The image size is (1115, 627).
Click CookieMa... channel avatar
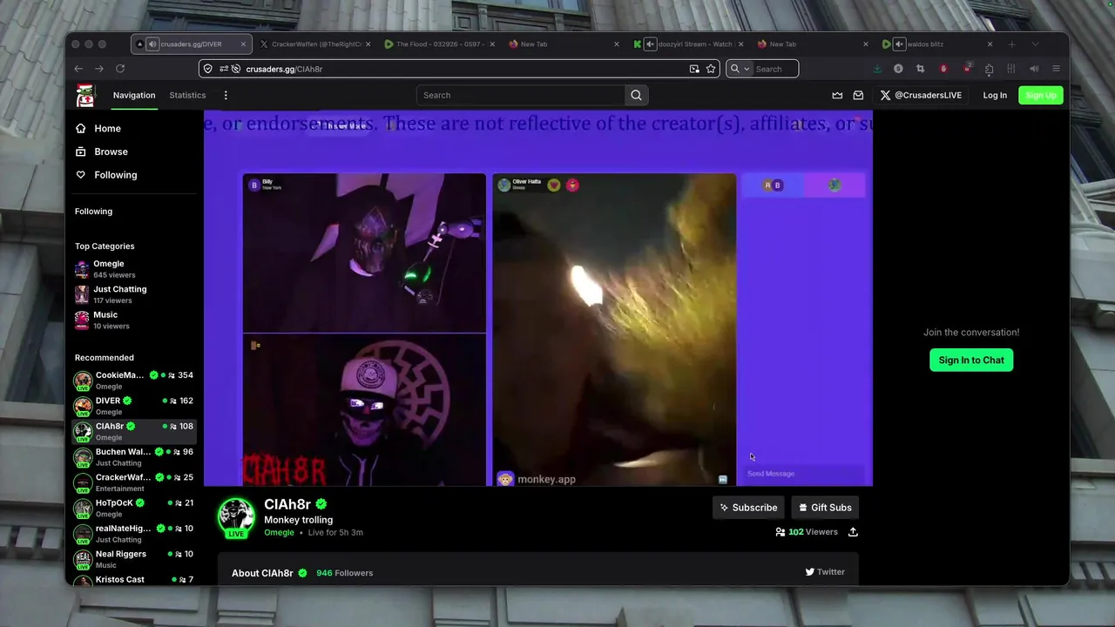click(83, 381)
